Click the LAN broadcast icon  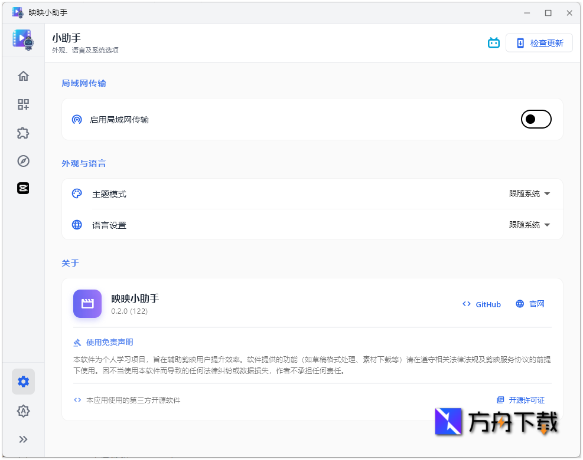click(x=77, y=119)
